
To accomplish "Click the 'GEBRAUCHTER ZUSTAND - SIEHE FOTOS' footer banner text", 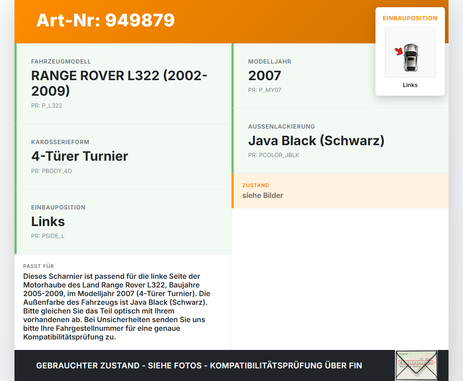I will (x=199, y=365).
